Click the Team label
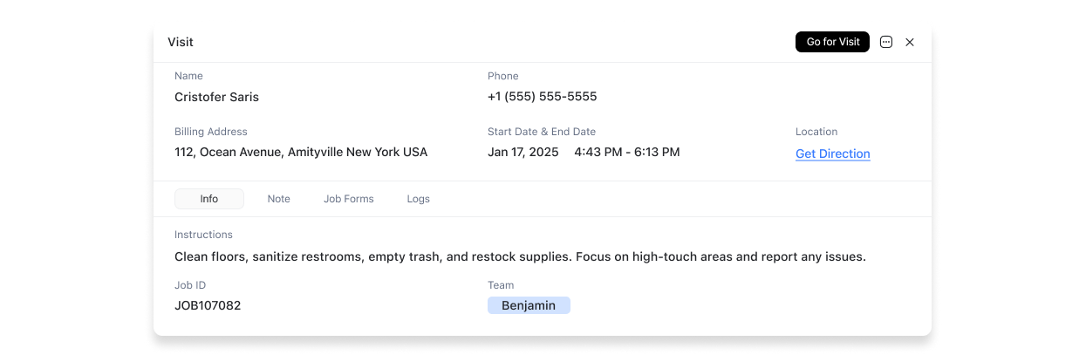 point(501,285)
